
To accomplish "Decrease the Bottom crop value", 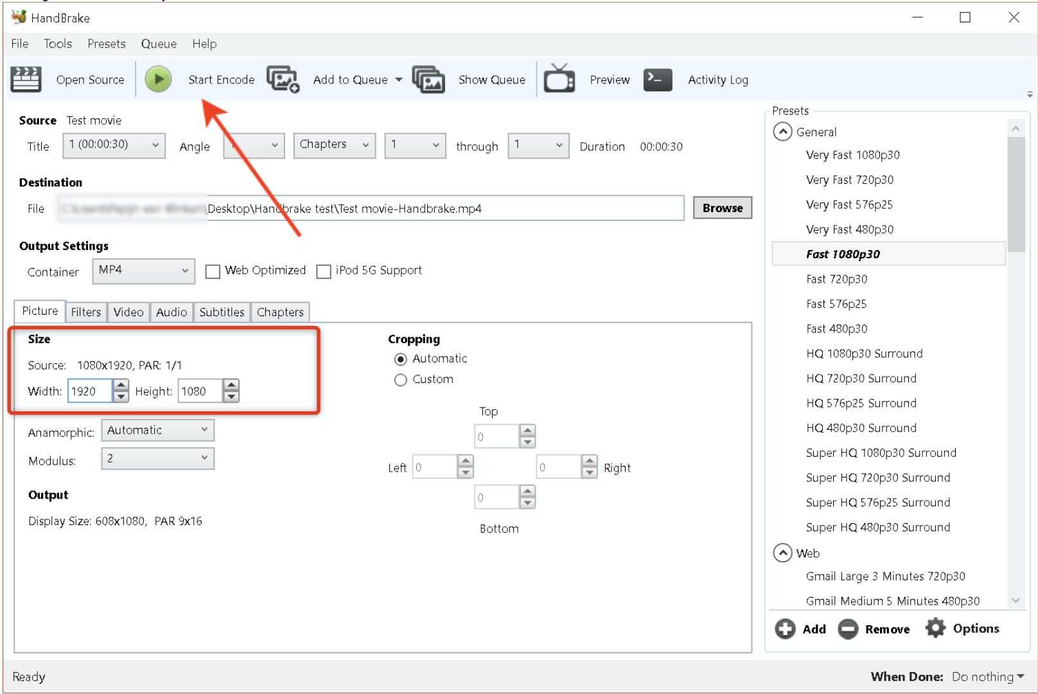I will point(527,503).
